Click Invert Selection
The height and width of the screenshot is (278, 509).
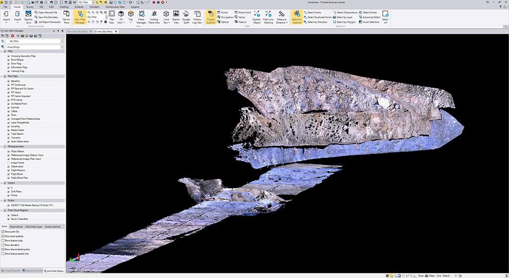[369, 22]
